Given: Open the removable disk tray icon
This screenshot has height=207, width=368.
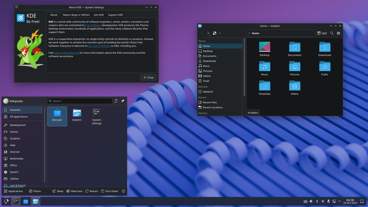Looking at the screenshot, I should pos(328,201).
